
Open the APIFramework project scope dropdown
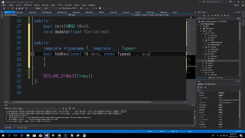36,15
